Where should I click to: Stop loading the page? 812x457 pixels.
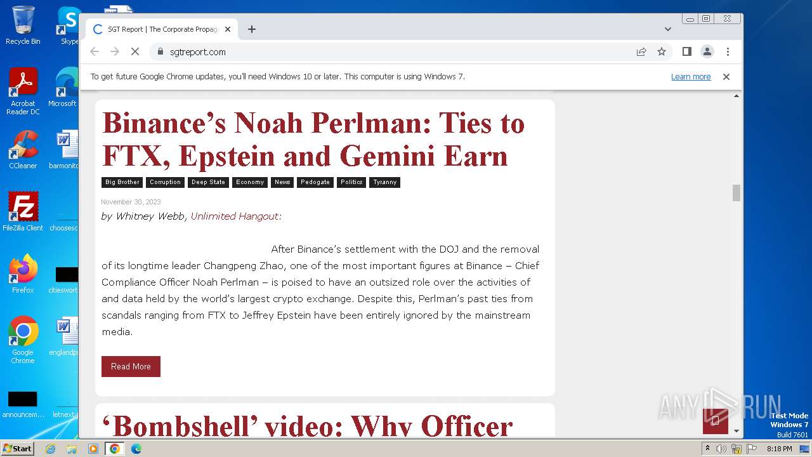(x=135, y=51)
